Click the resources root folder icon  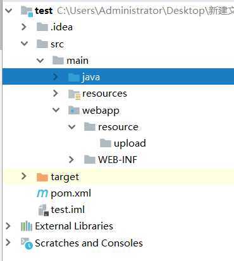[74, 94]
